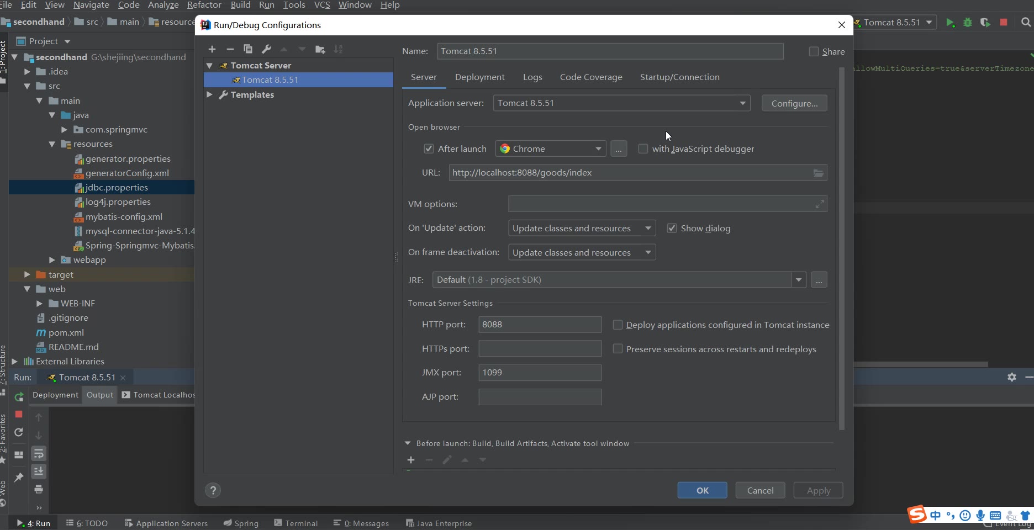Stop server red icon in Run panel
Image resolution: width=1034 pixels, height=530 pixels.
coord(19,414)
